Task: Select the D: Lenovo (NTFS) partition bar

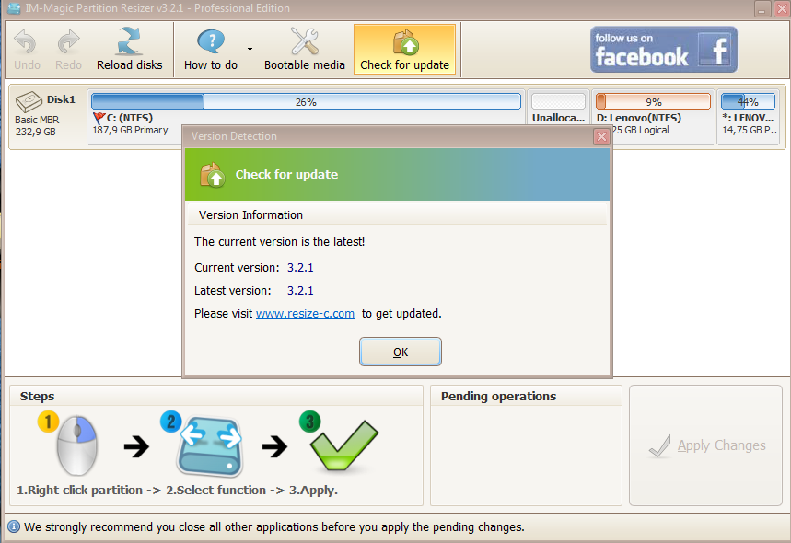Action: click(x=653, y=101)
